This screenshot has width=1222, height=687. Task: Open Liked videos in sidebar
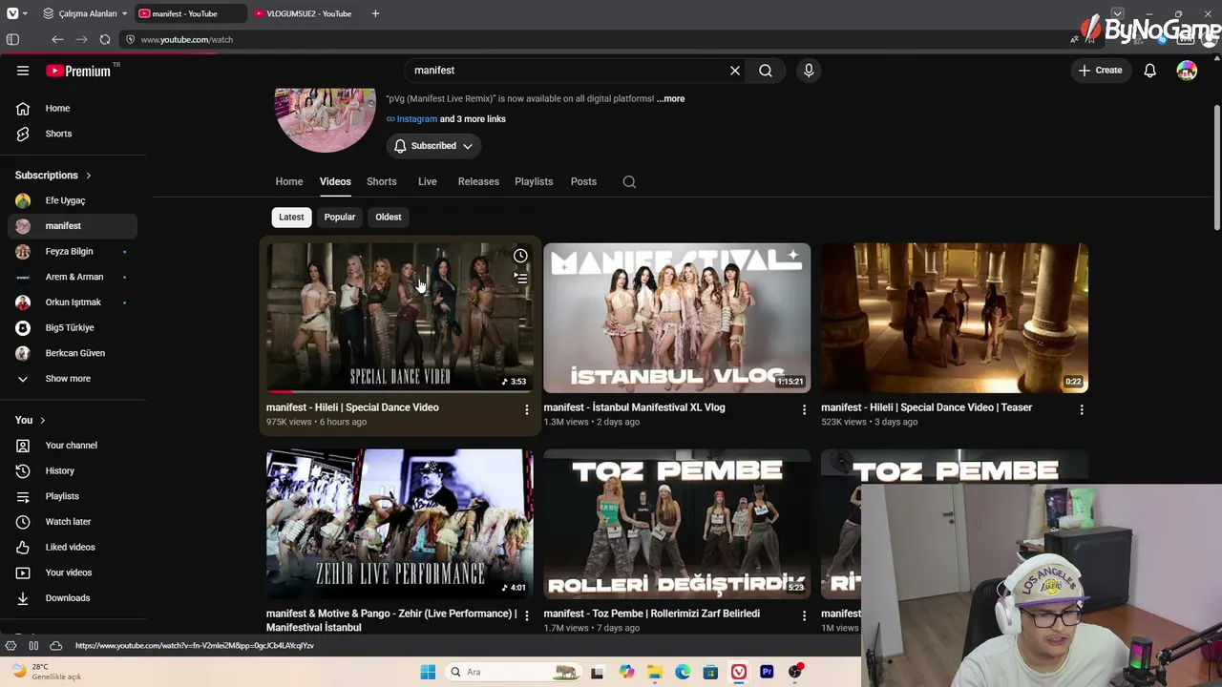coord(73,548)
